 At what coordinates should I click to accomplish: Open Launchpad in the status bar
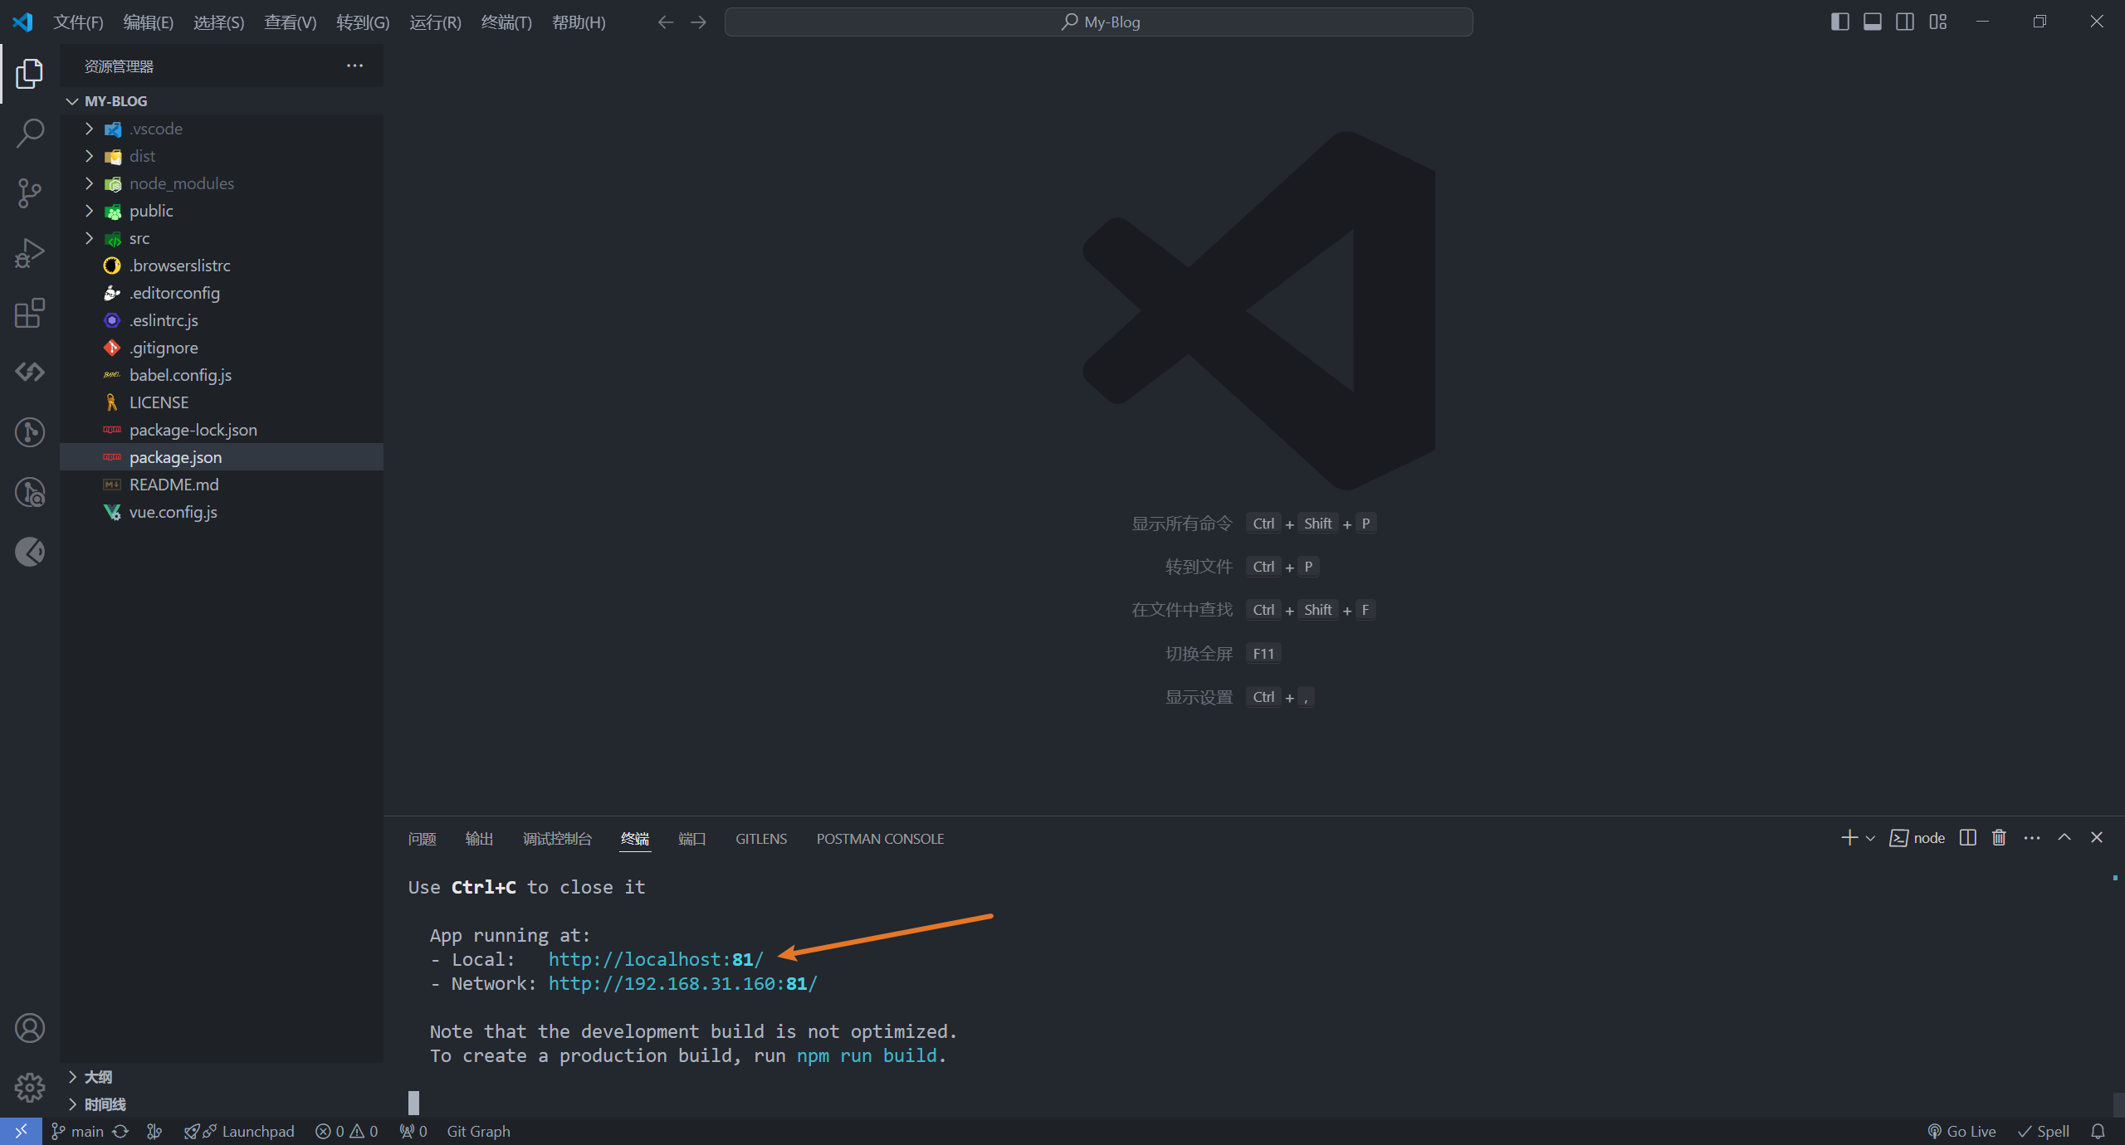click(x=239, y=1131)
